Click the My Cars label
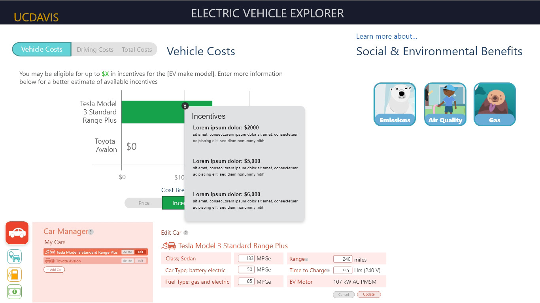The width and height of the screenshot is (540, 303). click(55, 242)
